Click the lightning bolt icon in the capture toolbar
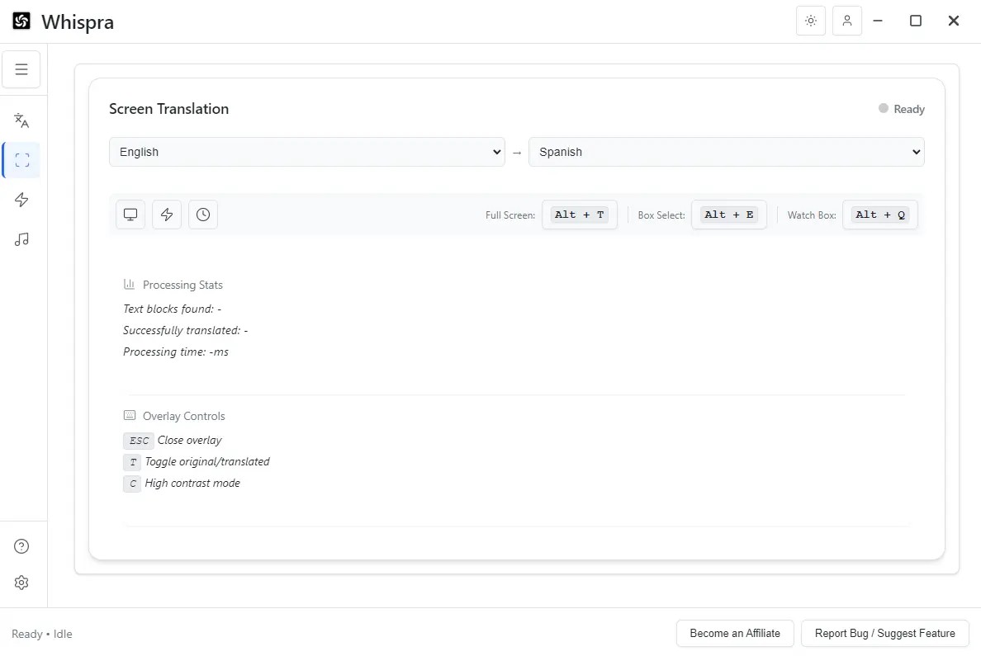This screenshot has height=656, width=981. coord(166,214)
